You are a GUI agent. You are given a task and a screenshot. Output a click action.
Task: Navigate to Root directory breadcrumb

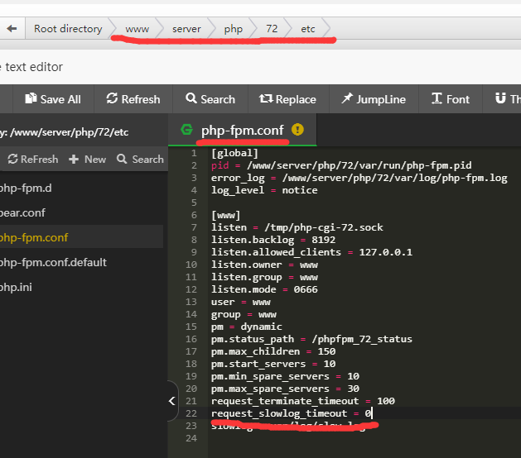pyautogui.click(x=68, y=28)
